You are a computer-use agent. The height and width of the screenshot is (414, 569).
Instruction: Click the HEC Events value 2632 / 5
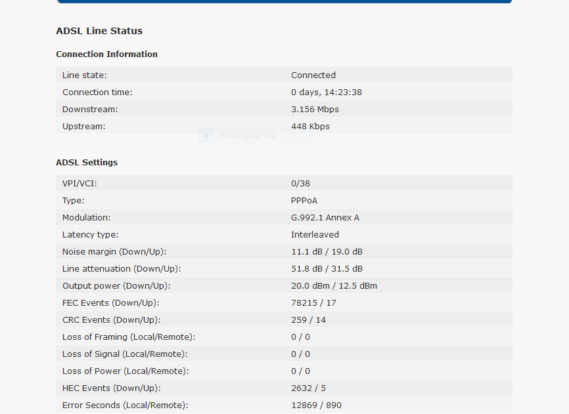(308, 388)
